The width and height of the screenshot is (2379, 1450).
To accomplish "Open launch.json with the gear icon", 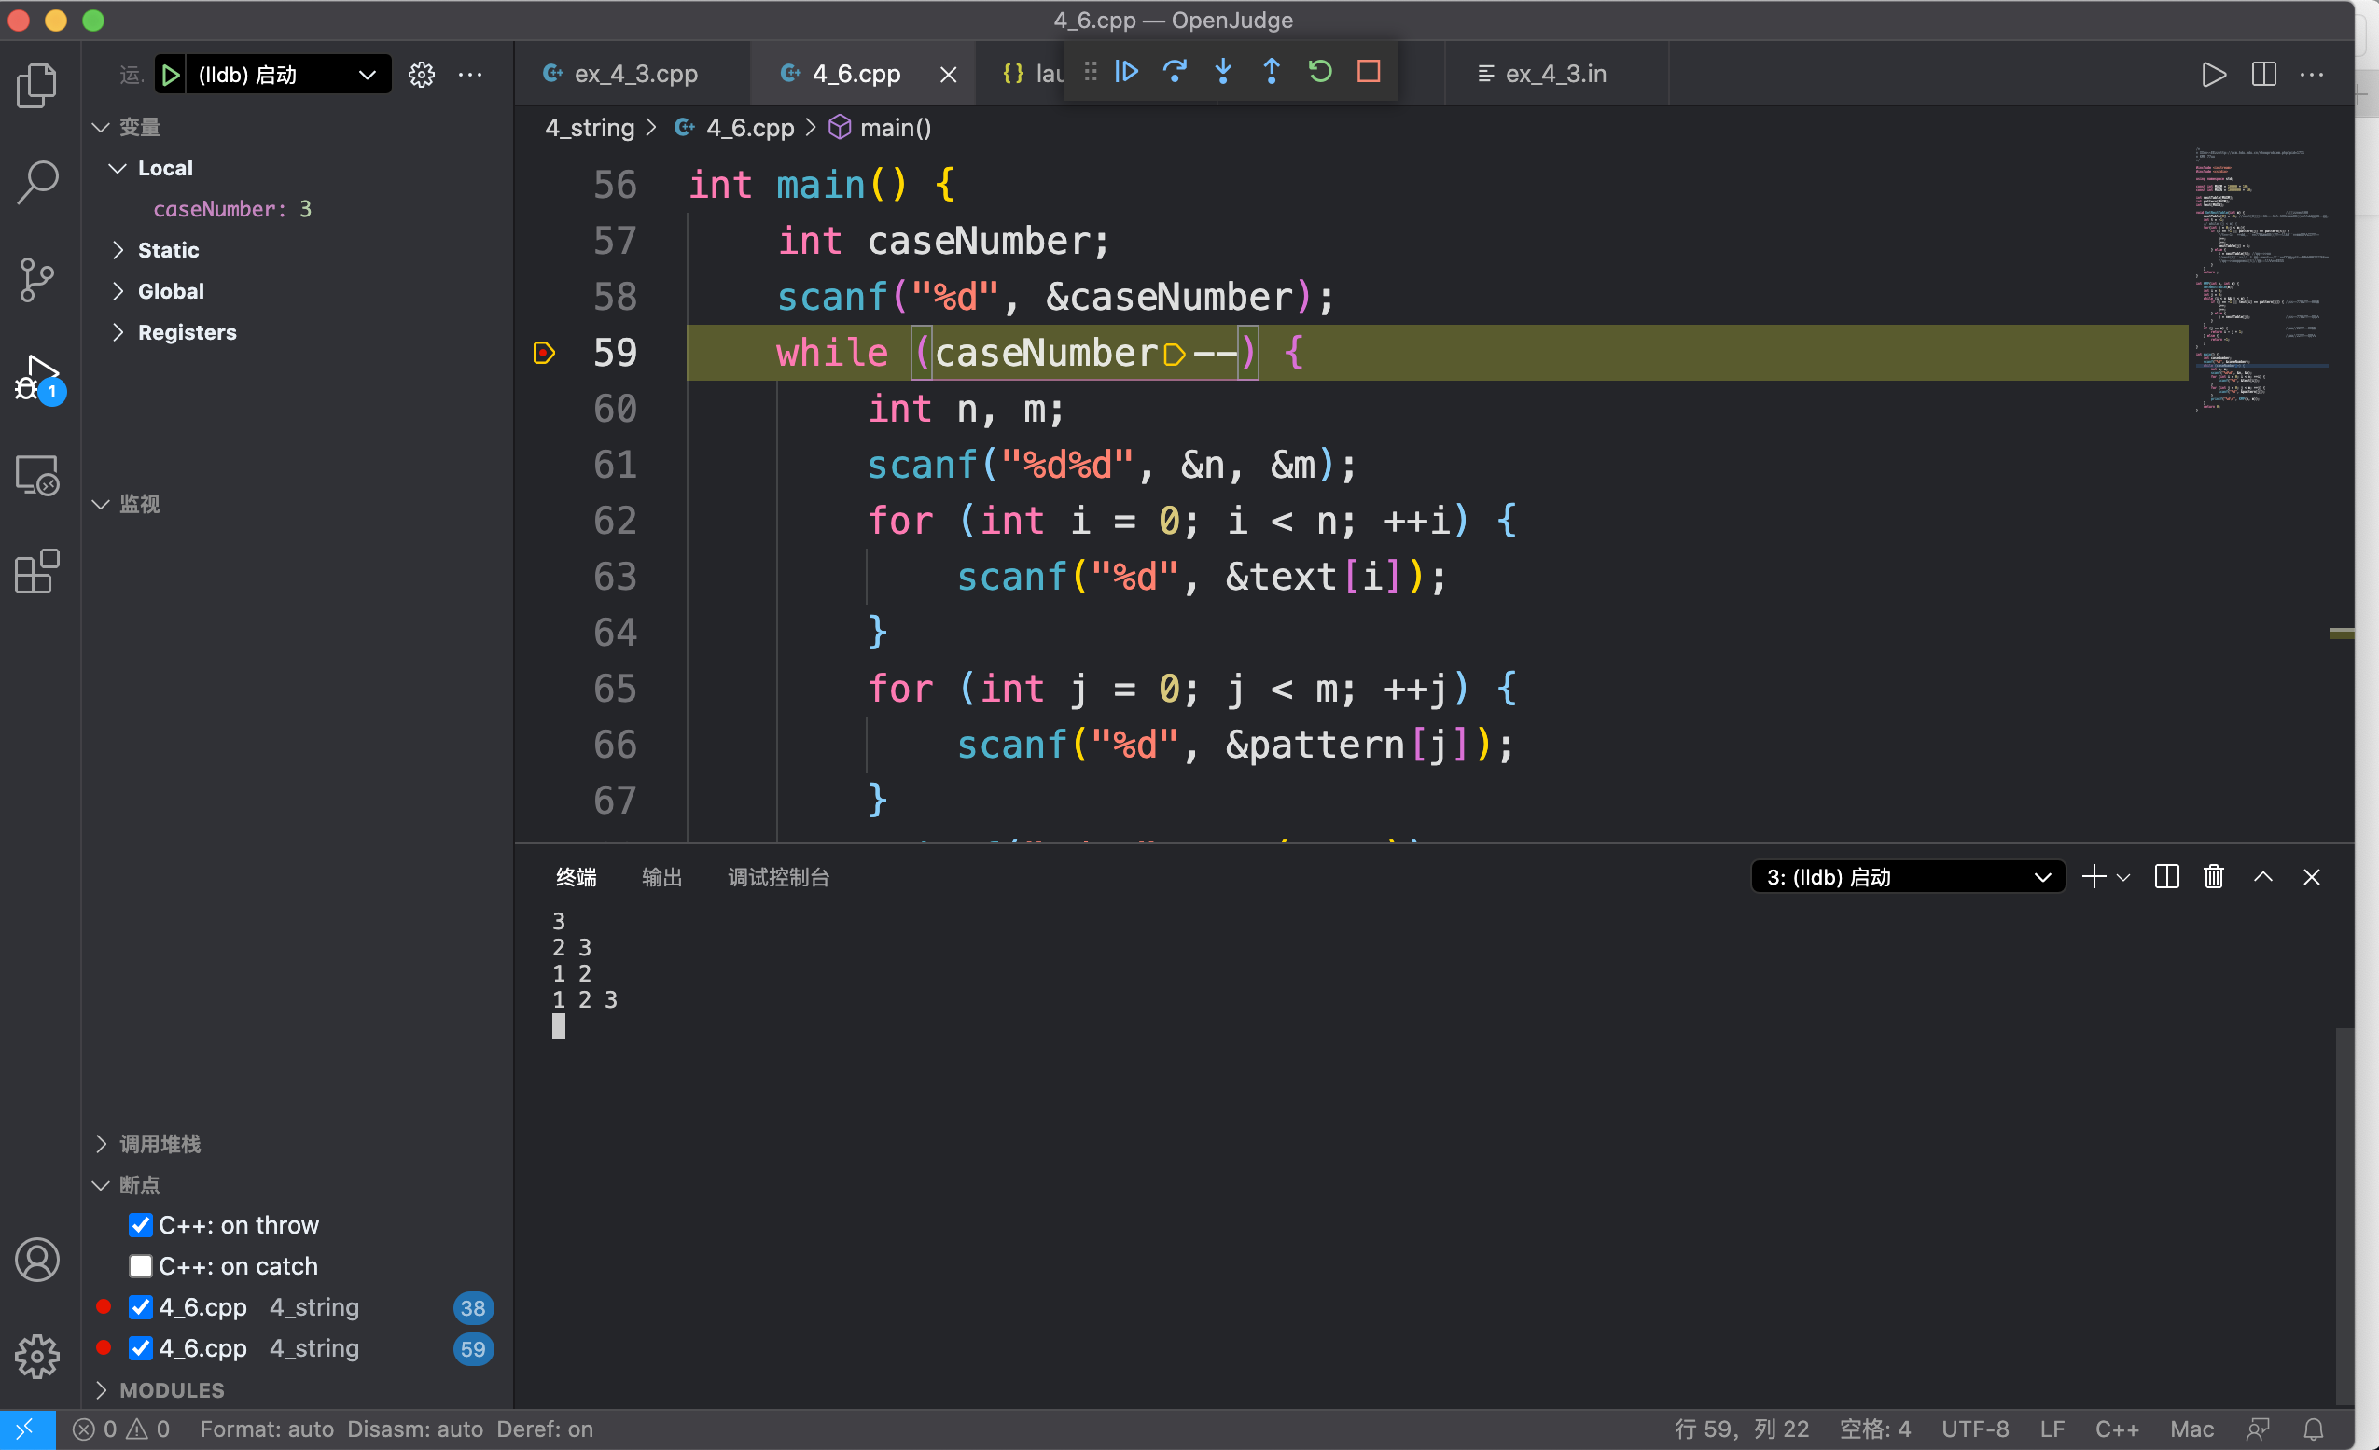I will (421, 75).
